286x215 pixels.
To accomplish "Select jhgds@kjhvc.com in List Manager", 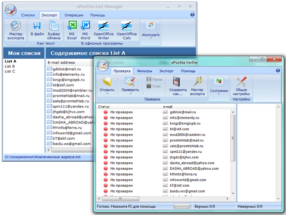I will 68,112.
